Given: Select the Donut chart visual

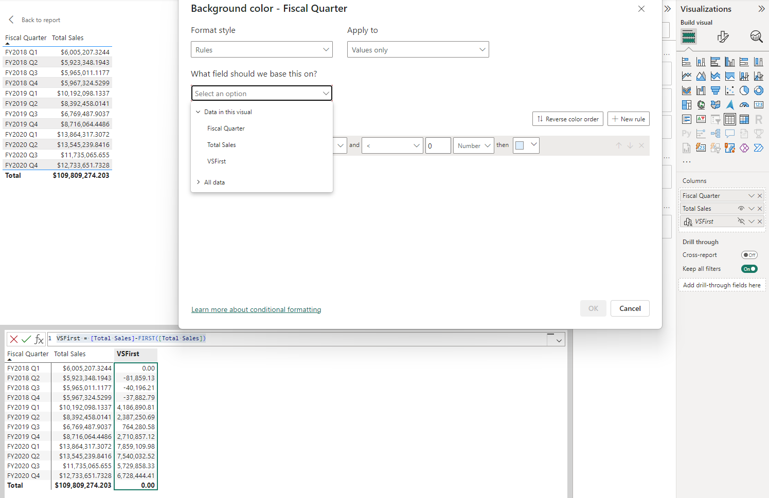Looking at the screenshot, I should tap(759, 90).
